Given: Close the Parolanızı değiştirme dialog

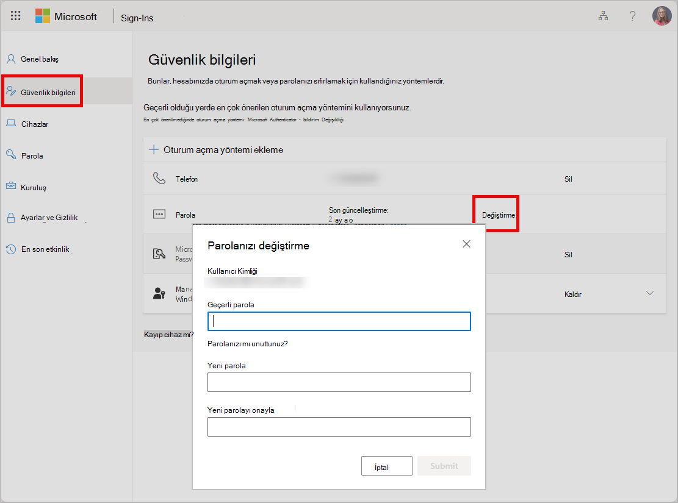Looking at the screenshot, I should click(466, 244).
